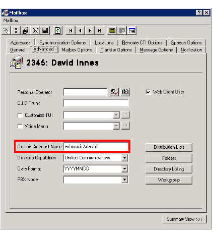The height and width of the screenshot is (240, 213).
Task: Go to last mailbox record
Action: pos(100,31)
